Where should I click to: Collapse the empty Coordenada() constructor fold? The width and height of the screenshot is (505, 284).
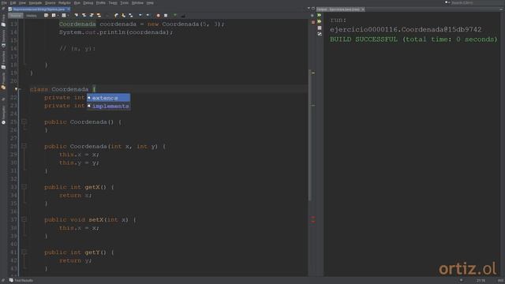click(x=24, y=121)
